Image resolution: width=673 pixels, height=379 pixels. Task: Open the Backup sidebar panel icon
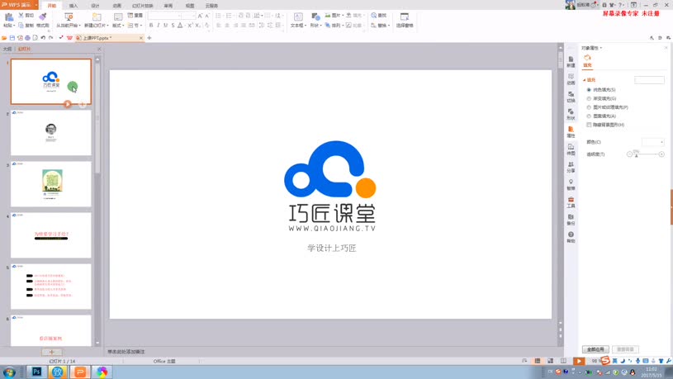click(x=571, y=220)
